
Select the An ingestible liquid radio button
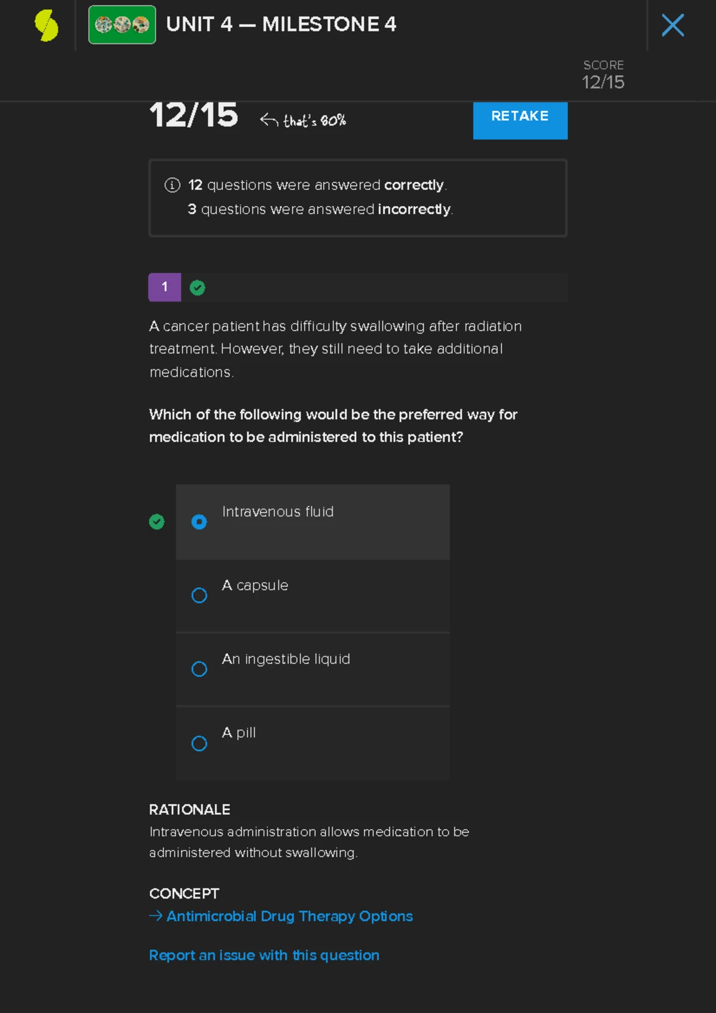199,669
